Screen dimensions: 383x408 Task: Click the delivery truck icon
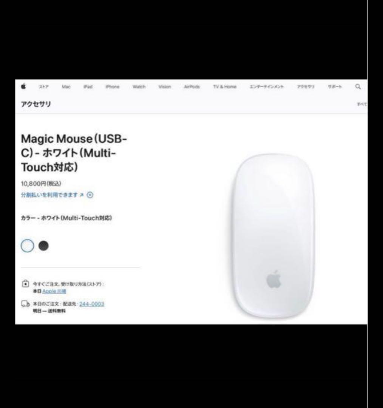click(26, 304)
